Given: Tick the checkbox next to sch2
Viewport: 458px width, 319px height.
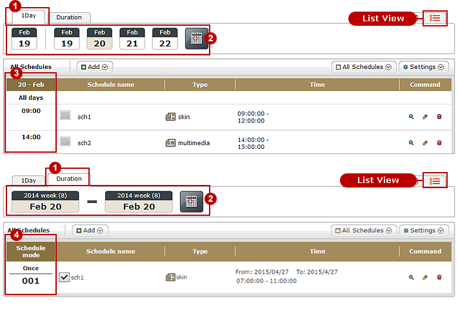Looking at the screenshot, I should [65, 142].
